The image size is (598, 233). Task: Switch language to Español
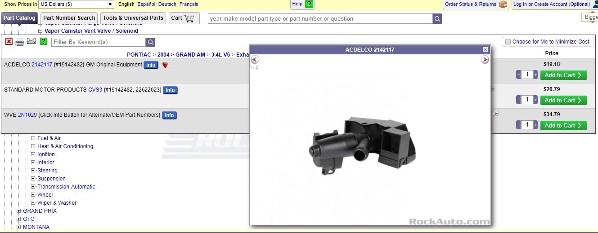[x=146, y=4]
